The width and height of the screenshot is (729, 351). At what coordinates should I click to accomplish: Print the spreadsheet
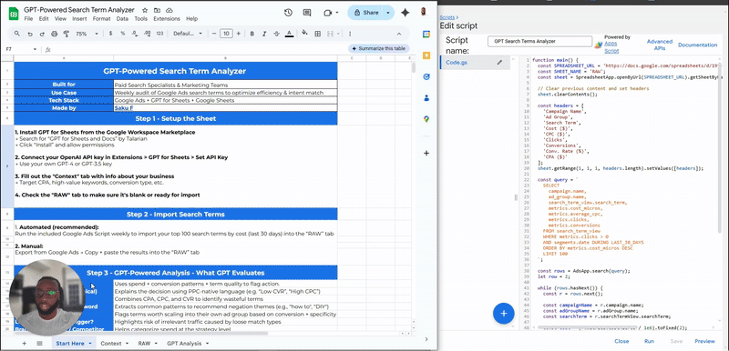pos(54,34)
